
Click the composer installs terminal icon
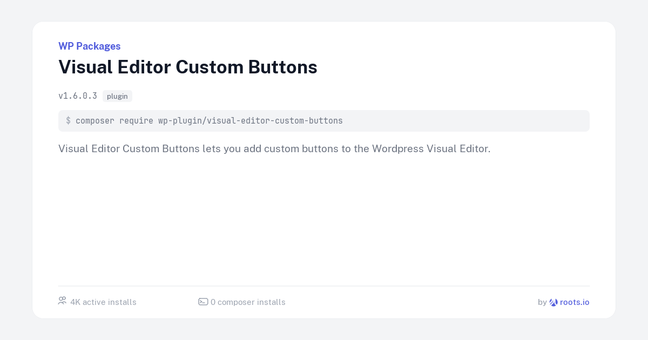pos(203,302)
